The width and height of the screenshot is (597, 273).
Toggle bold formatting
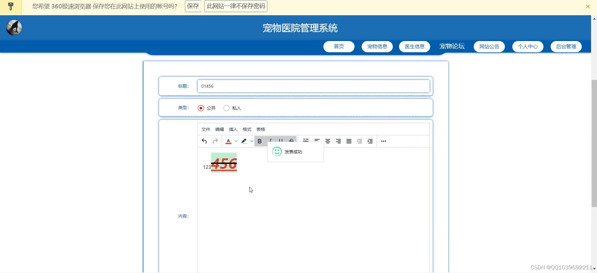[260, 141]
